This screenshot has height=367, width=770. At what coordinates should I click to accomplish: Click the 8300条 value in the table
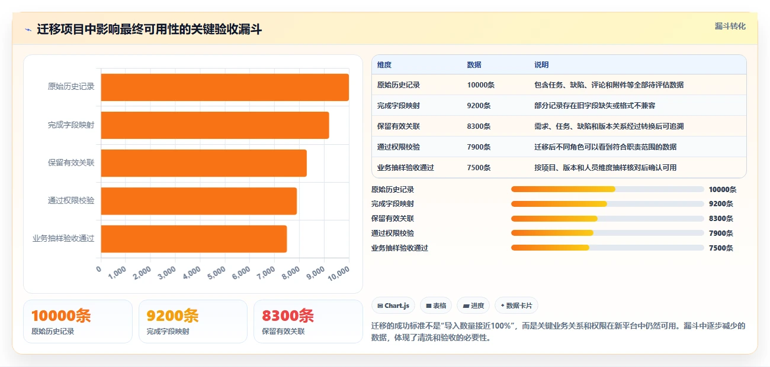coord(479,126)
